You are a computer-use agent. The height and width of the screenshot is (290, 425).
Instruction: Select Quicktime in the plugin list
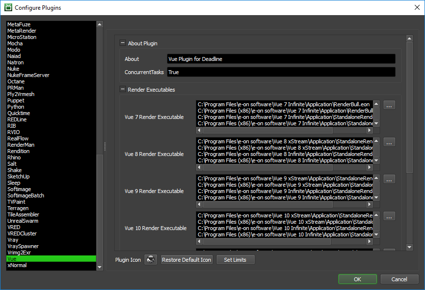(51, 113)
